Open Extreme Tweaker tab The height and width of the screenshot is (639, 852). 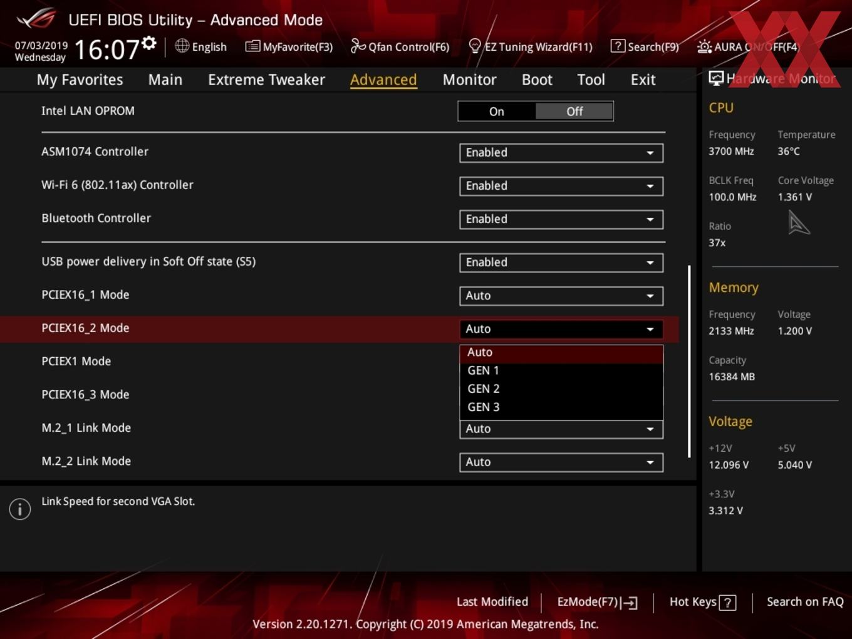pyautogui.click(x=266, y=80)
